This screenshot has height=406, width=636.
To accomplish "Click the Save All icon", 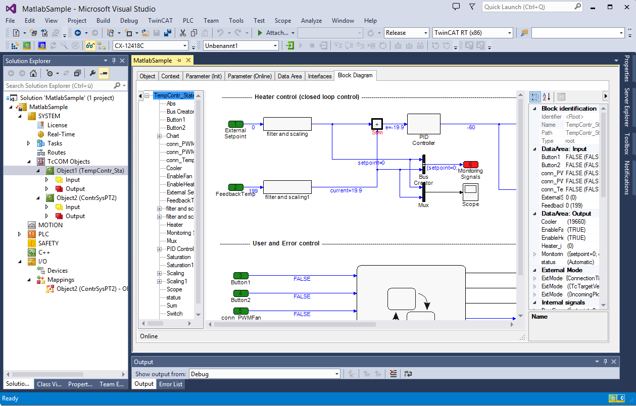I will (168, 33).
